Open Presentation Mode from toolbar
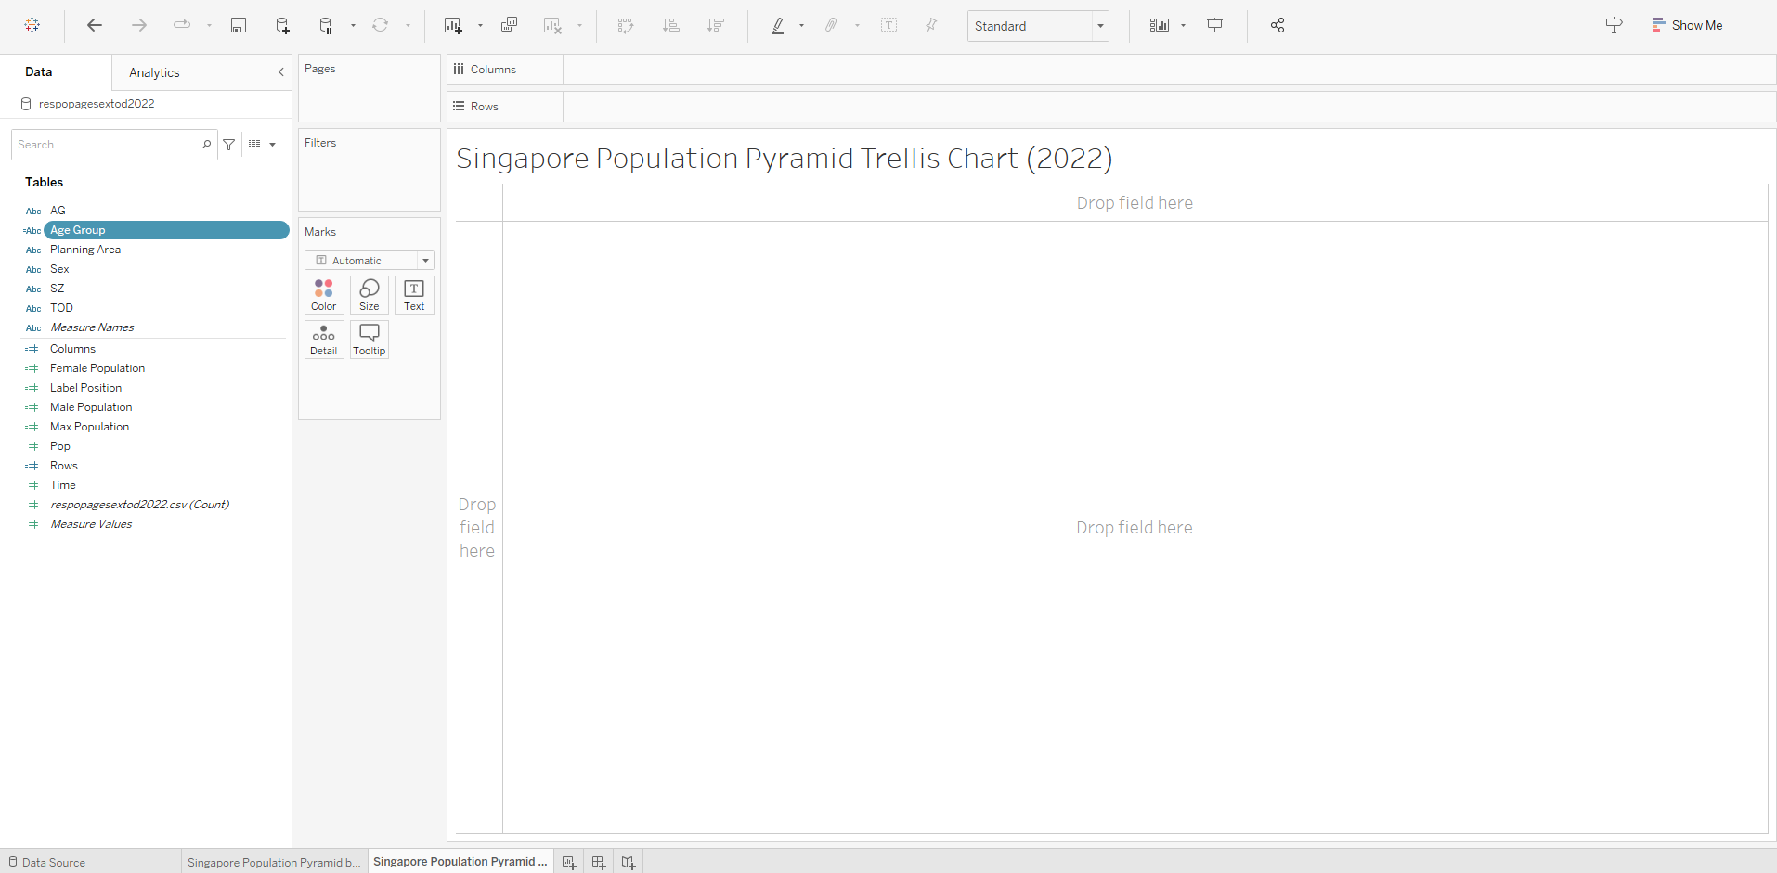The height and width of the screenshot is (873, 1777). pyautogui.click(x=1214, y=25)
